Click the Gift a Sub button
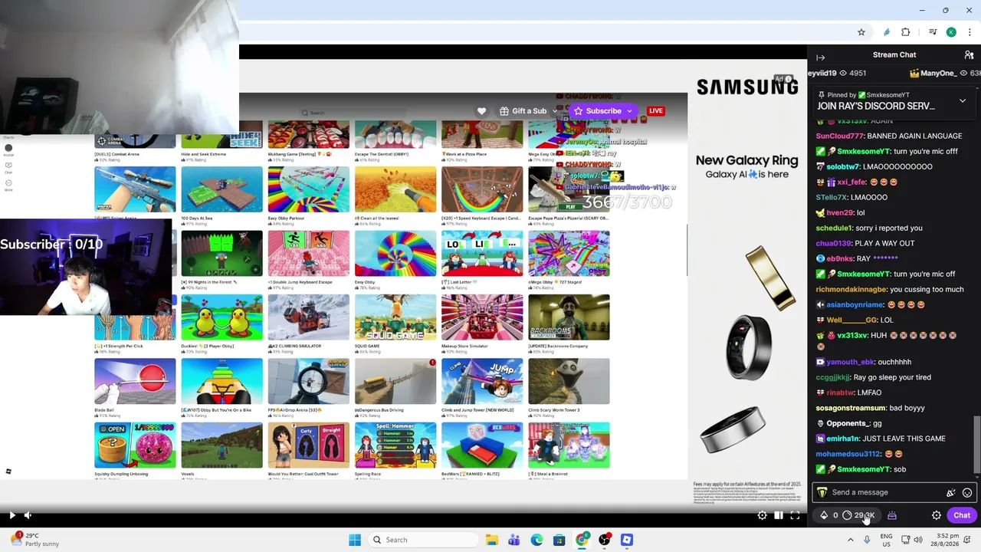 click(523, 111)
